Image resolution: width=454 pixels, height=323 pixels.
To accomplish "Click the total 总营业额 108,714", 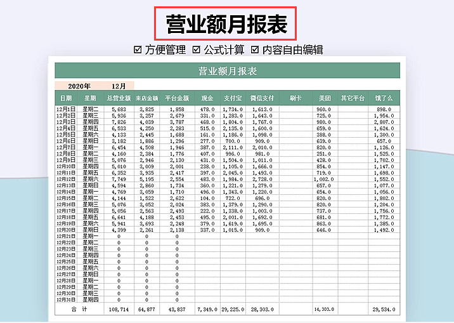I will click(x=119, y=310).
